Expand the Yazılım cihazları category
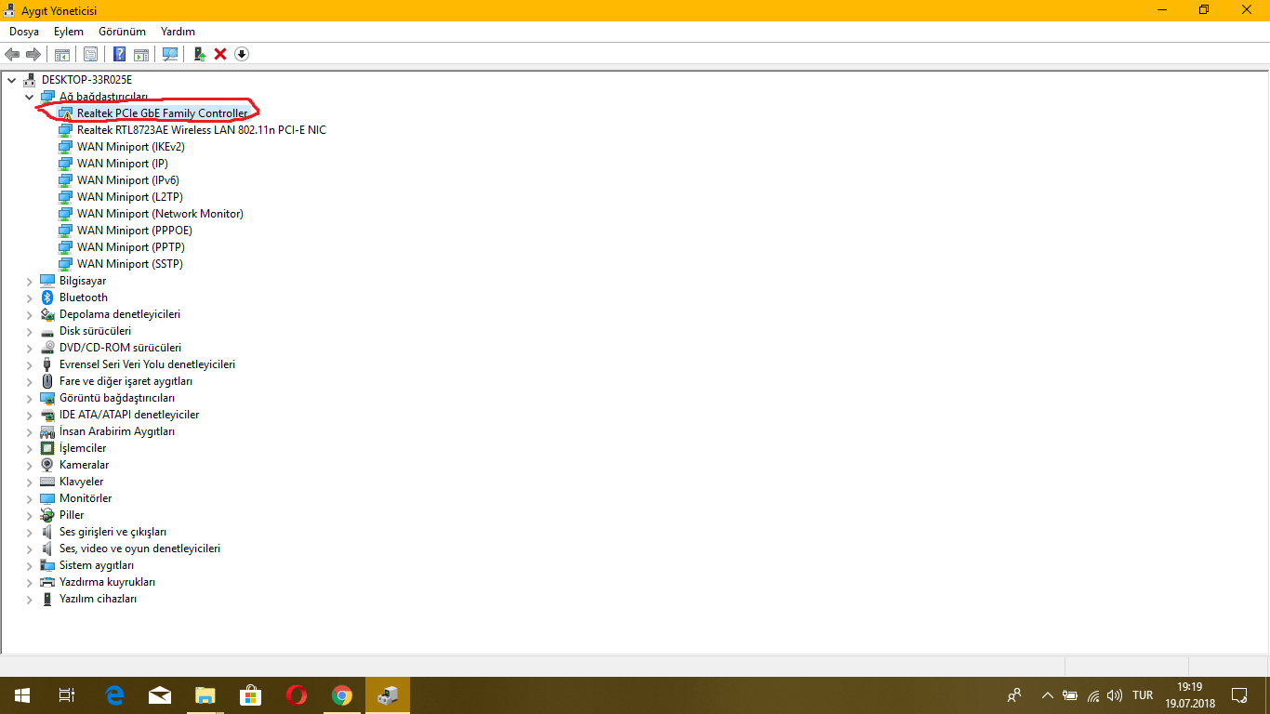Screen dimensions: 1270x714 pyautogui.click(x=30, y=599)
